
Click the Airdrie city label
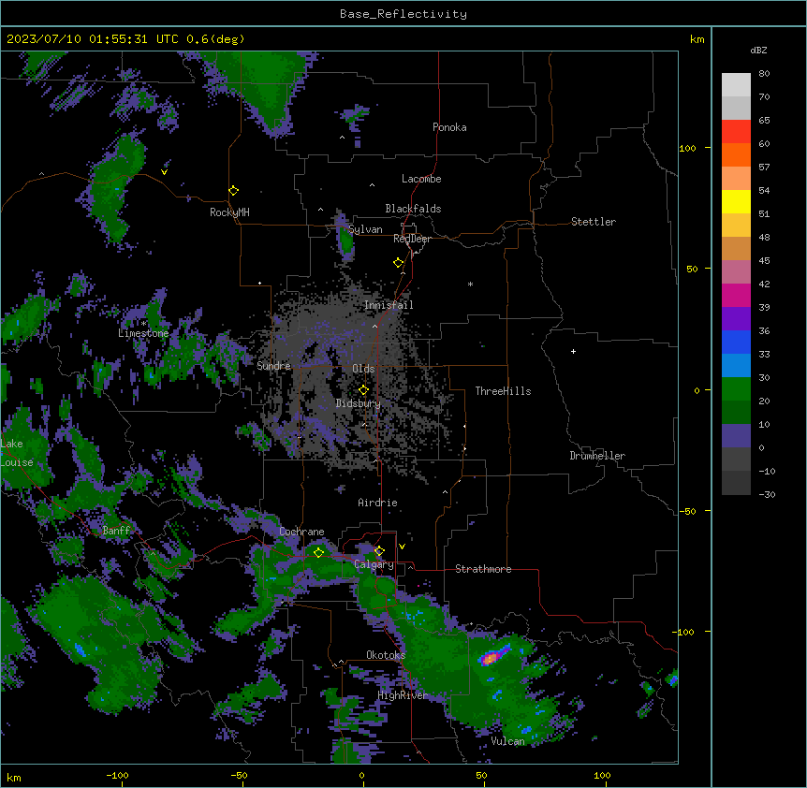(x=377, y=503)
